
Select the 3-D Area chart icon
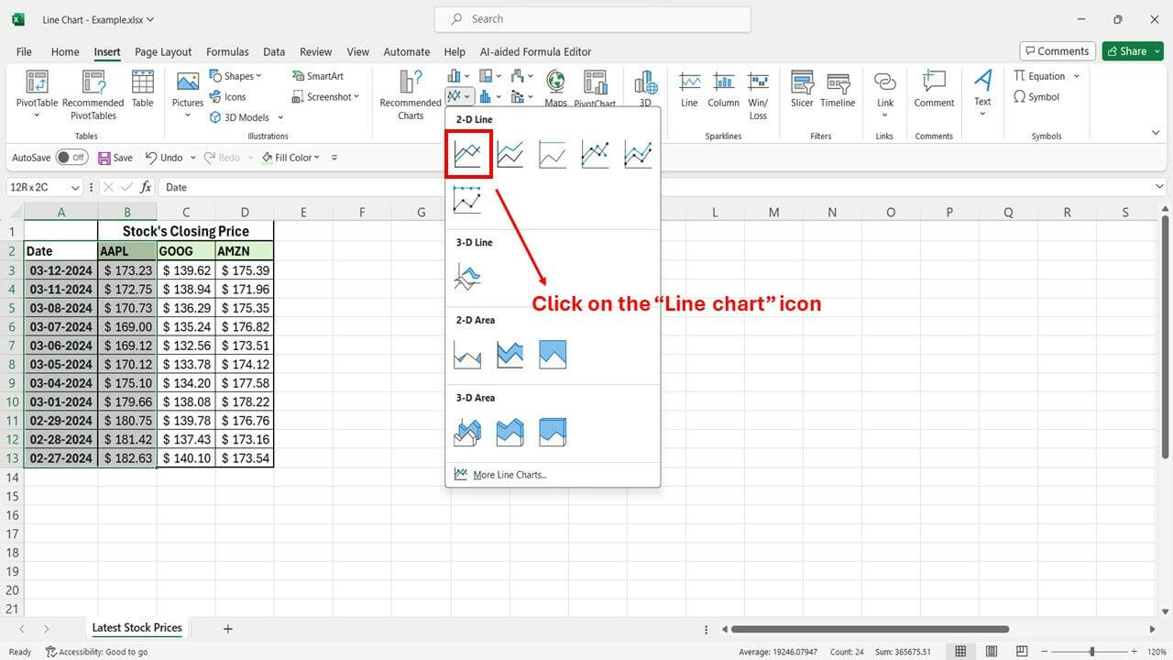pyautogui.click(x=467, y=432)
